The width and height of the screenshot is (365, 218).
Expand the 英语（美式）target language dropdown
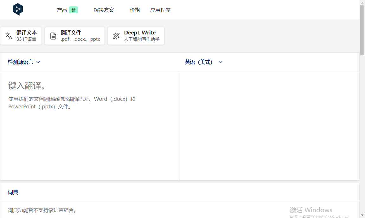pos(204,62)
